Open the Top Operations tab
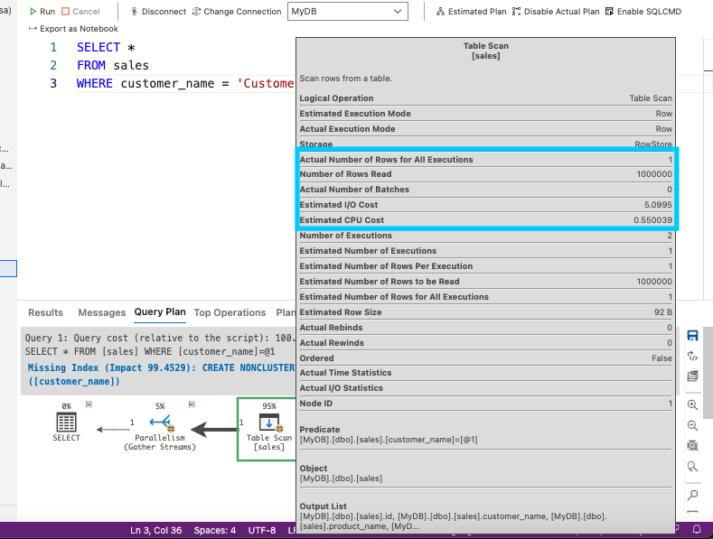This screenshot has height=539, width=713. point(230,312)
